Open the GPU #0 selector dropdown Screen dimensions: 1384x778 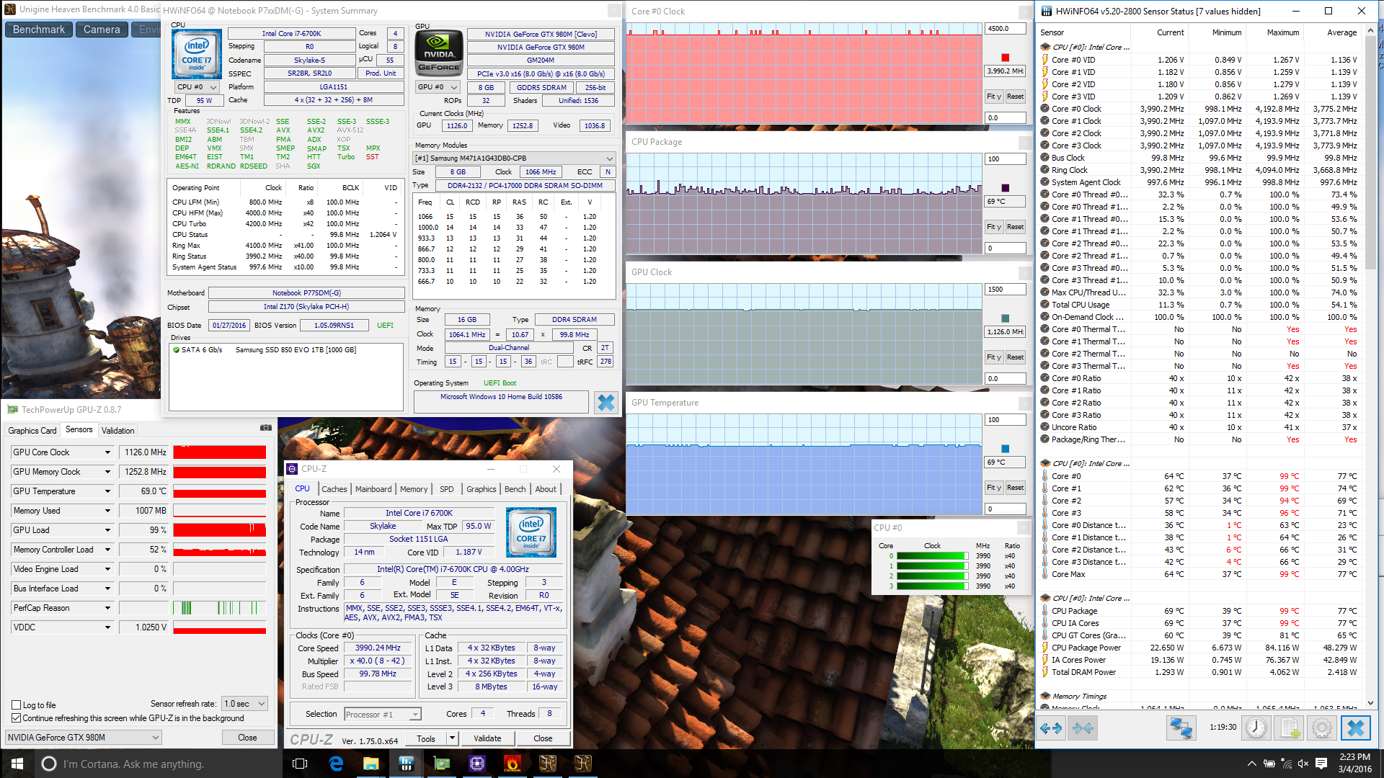(x=438, y=87)
